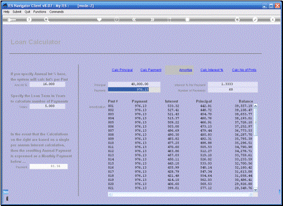Viewport: 283px width, 206px height.
Task: Click the Amortize link
Action: [186, 70]
